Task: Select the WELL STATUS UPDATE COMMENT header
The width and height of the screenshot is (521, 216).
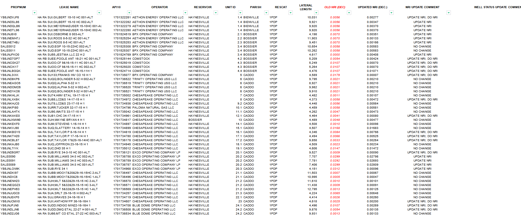Action: (497, 7)
